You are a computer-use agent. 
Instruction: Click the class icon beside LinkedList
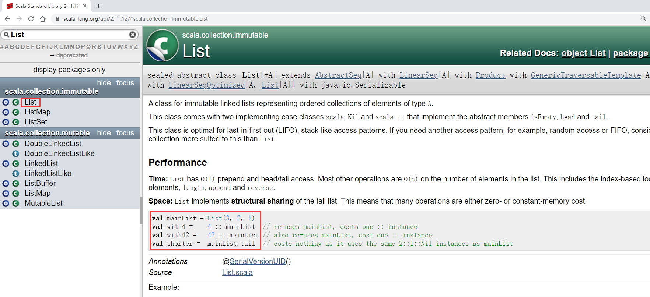click(15, 164)
